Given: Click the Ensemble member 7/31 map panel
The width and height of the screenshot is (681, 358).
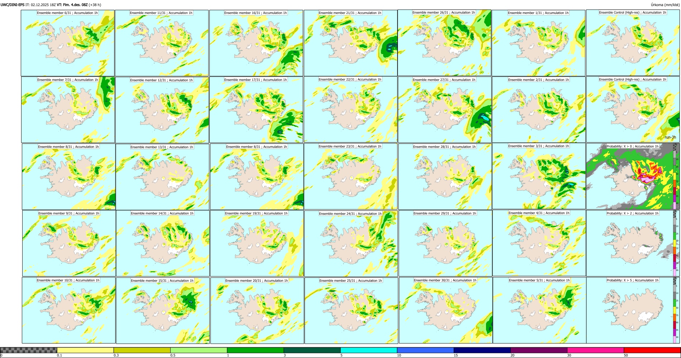Looking at the screenshot, I should 68,110.
